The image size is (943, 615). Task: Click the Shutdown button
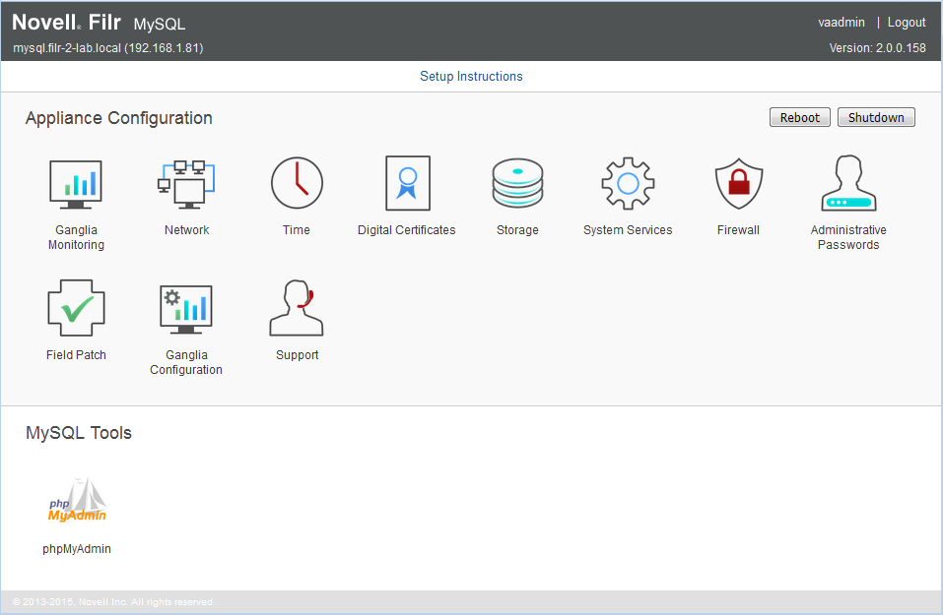(876, 118)
